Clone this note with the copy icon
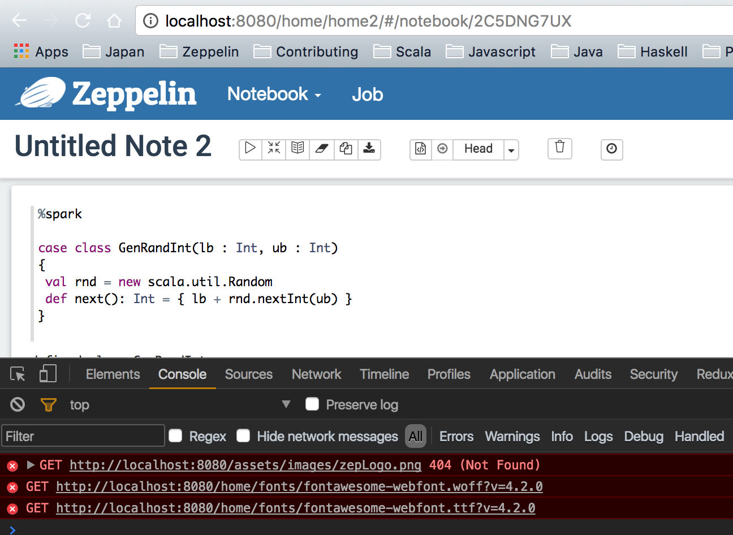This screenshot has height=535, width=733. pyautogui.click(x=346, y=149)
